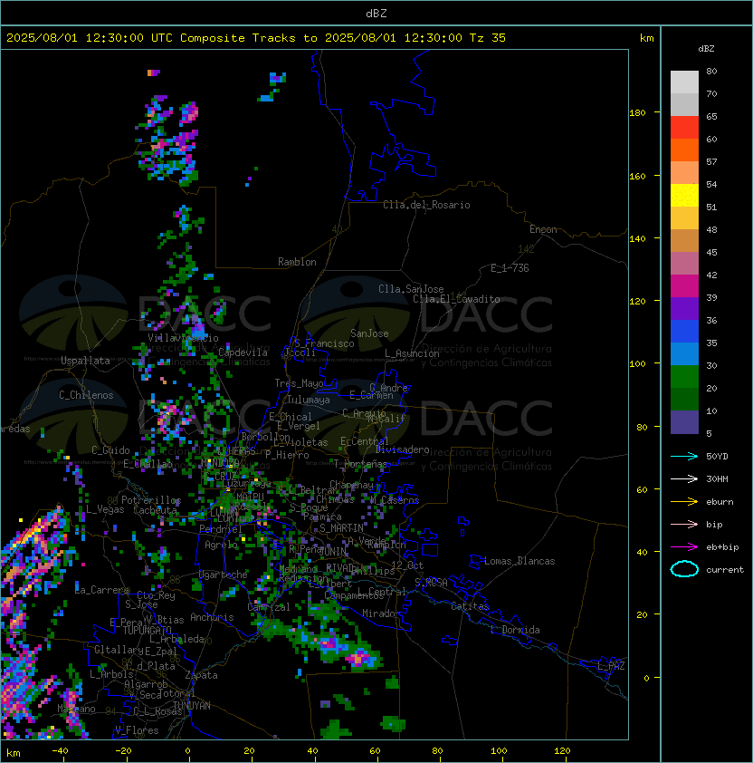Click the magenta eb+bip arrow icon
Screen dimensions: 753x763
pos(684,547)
